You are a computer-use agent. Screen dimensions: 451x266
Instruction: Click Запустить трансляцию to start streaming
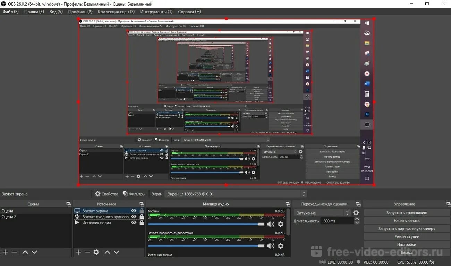coord(407,213)
